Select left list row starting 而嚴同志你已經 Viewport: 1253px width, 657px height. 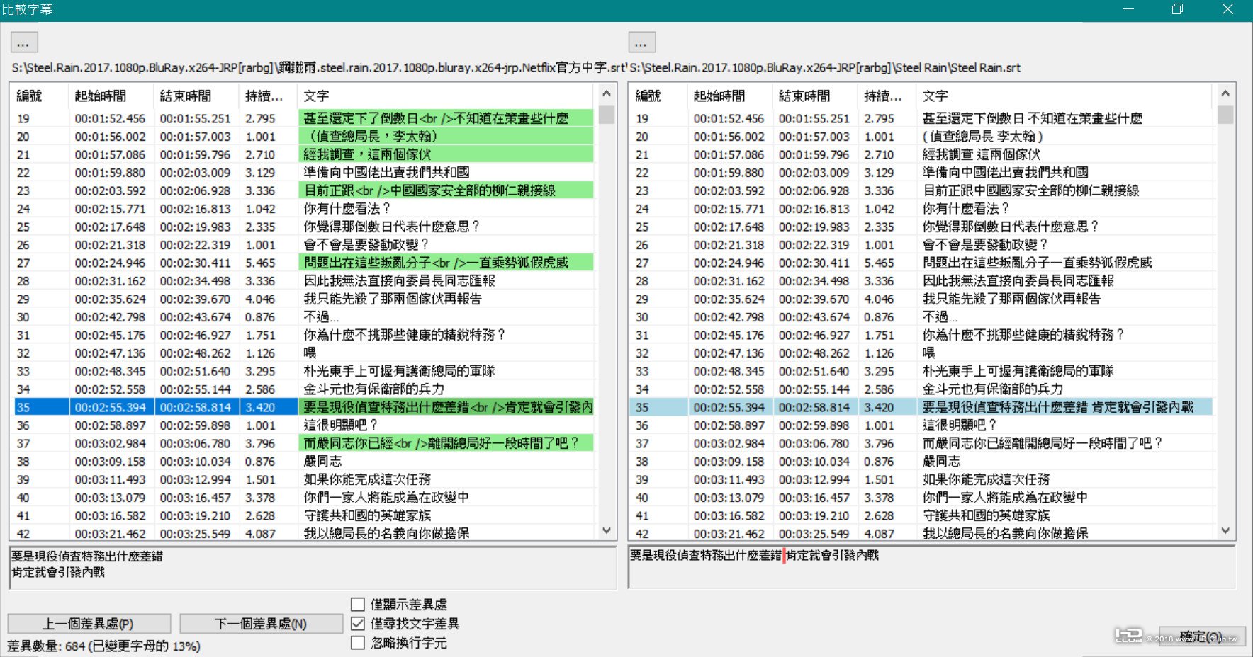(x=303, y=443)
